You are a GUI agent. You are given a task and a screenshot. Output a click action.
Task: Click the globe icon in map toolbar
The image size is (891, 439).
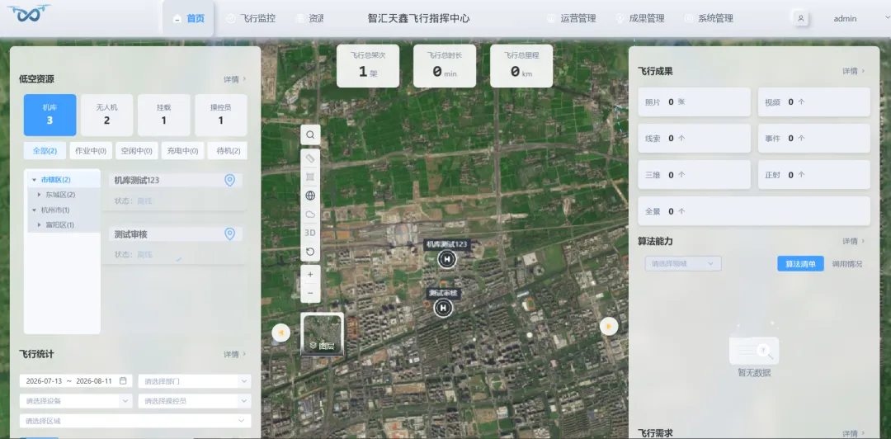310,196
